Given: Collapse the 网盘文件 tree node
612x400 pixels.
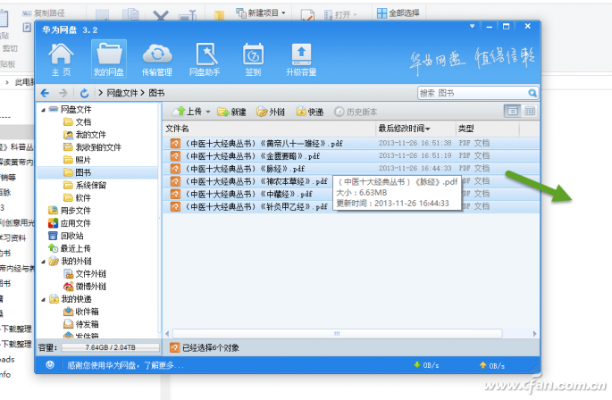Looking at the screenshot, I should [x=43, y=110].
